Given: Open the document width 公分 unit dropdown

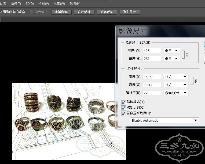Looking at the screenshot, I should (176, 77).
